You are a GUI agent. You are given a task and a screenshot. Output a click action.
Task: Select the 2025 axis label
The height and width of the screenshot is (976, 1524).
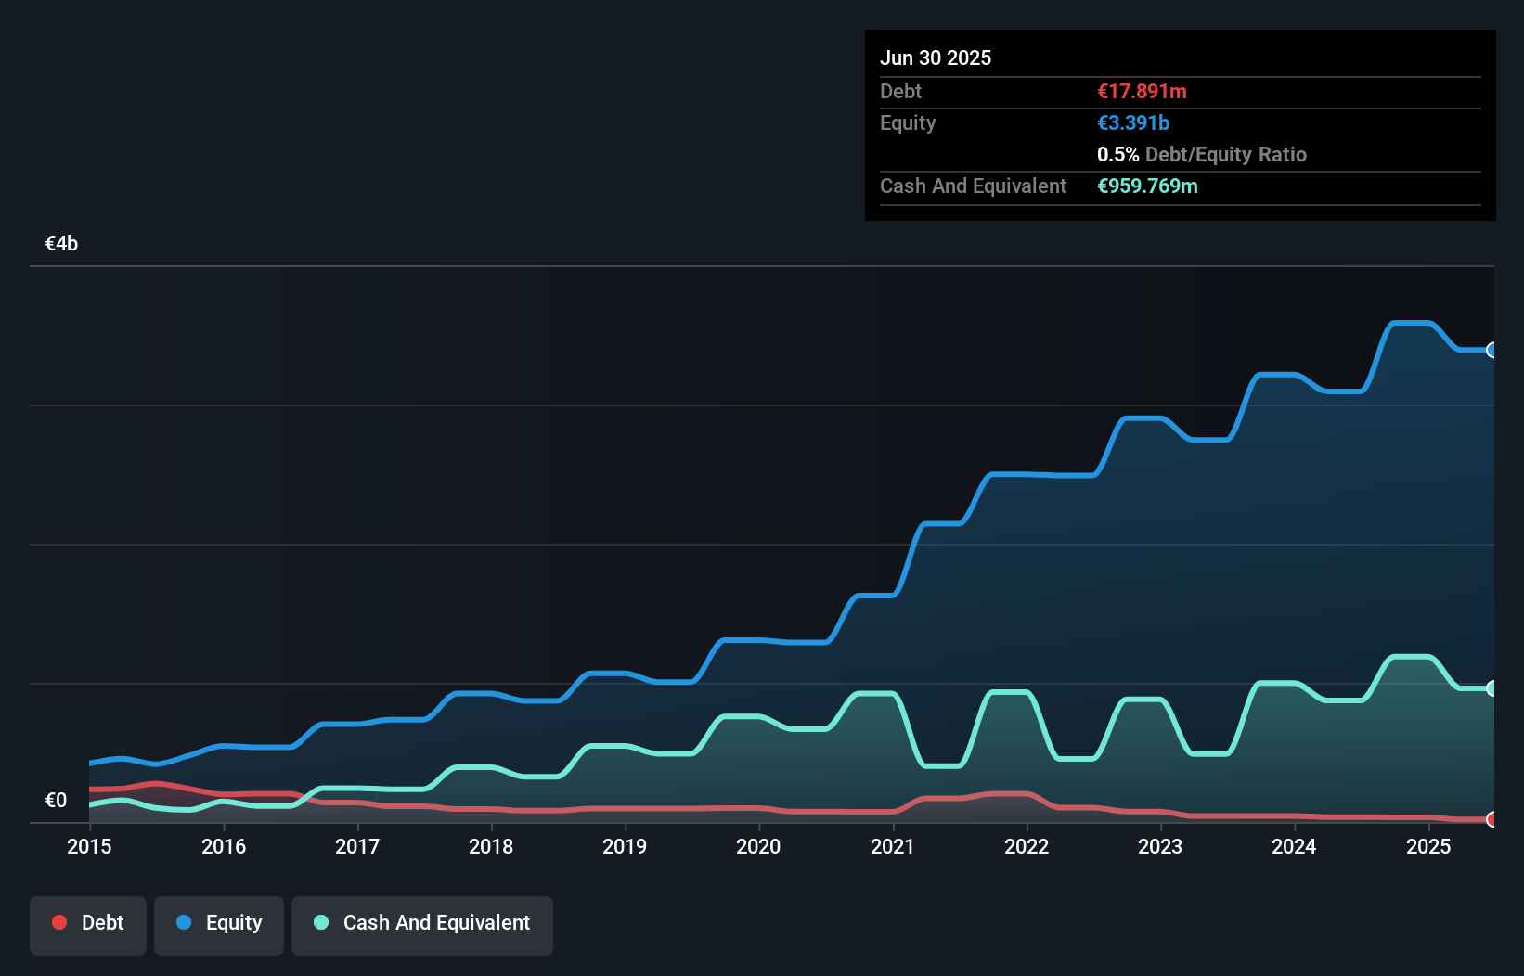click(x=1428, y=846)
